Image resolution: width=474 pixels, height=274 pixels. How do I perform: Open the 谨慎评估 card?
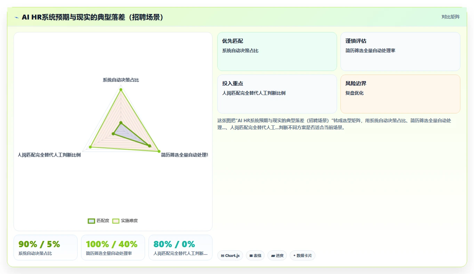400,52
